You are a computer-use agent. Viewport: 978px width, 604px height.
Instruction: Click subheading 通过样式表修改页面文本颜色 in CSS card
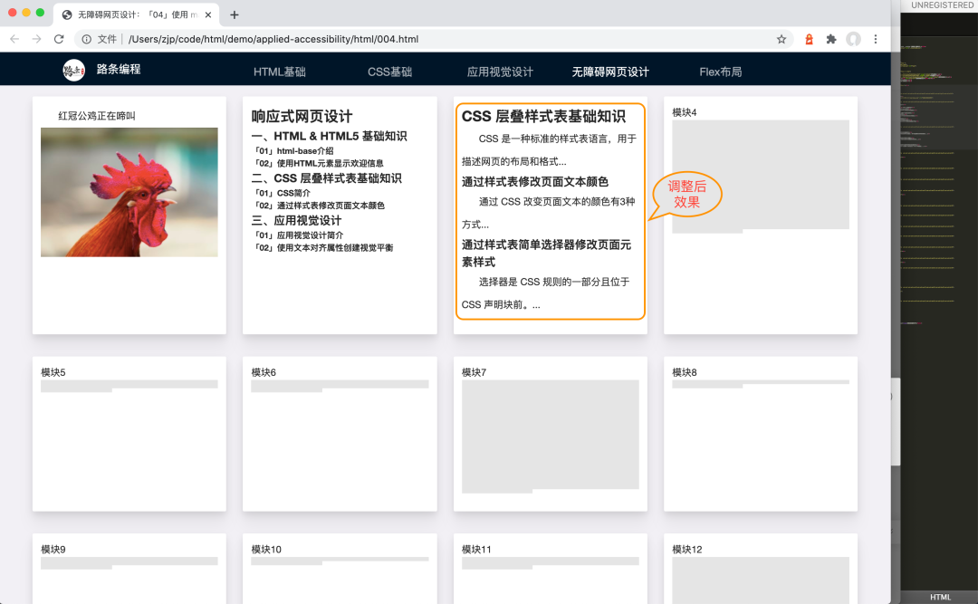[x=535, y=182]
